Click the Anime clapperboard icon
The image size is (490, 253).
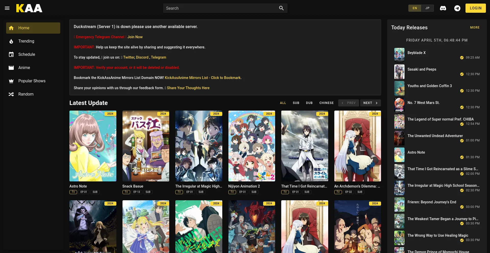(11, 68)
